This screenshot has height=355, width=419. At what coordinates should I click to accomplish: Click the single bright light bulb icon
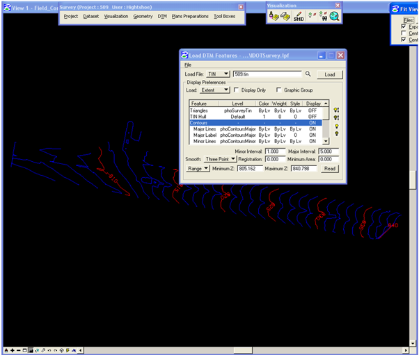[x=337, y=126]
